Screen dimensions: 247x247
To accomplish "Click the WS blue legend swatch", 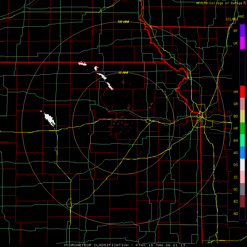I will 242,153.
